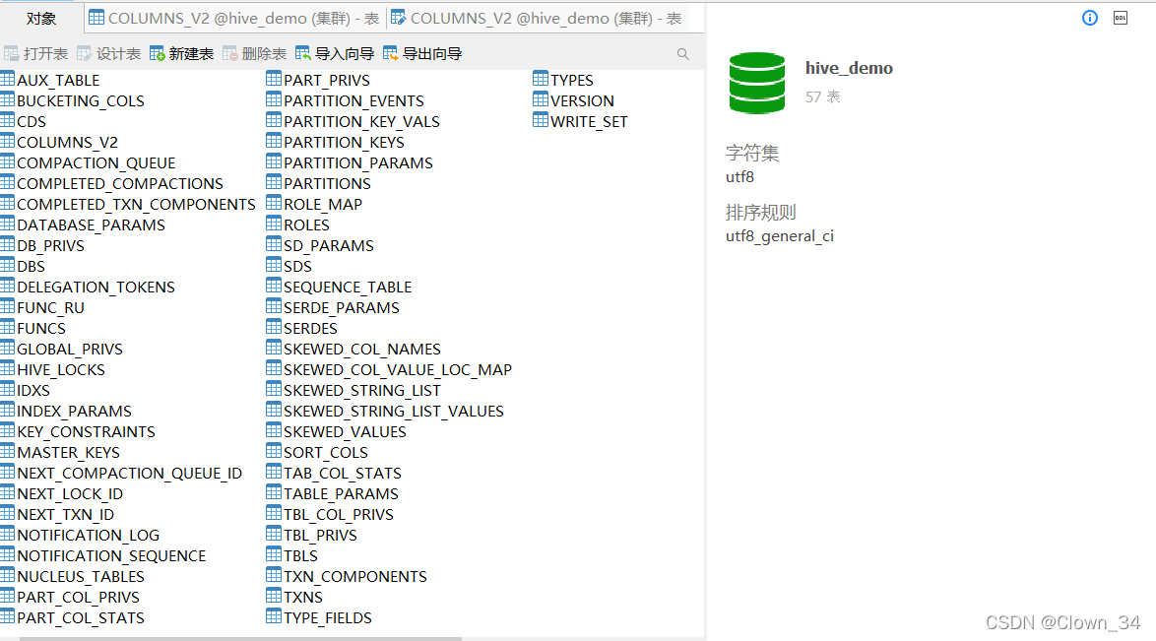Image resolution: width=1156 pixels, height=641 pixels.
Task: Select TAB_COL_STATS table name
Action: click(x=343, y=473)
